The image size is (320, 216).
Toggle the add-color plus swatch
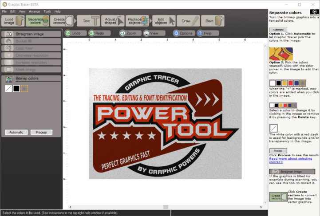[24, 89]
